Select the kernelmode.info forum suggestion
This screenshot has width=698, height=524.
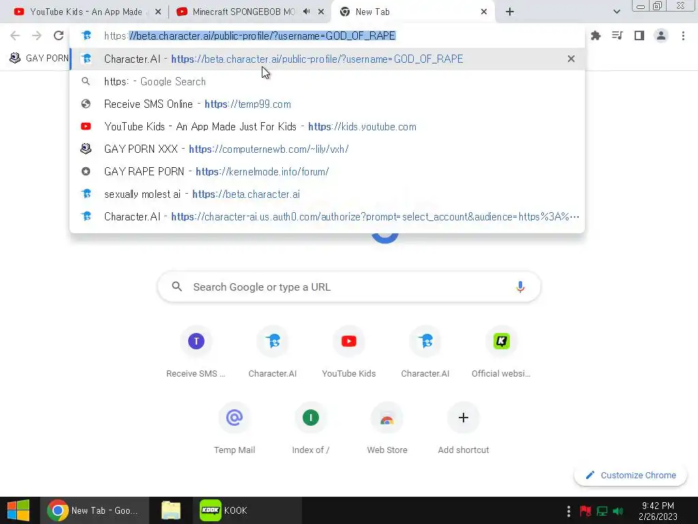[x=327, y=171]
